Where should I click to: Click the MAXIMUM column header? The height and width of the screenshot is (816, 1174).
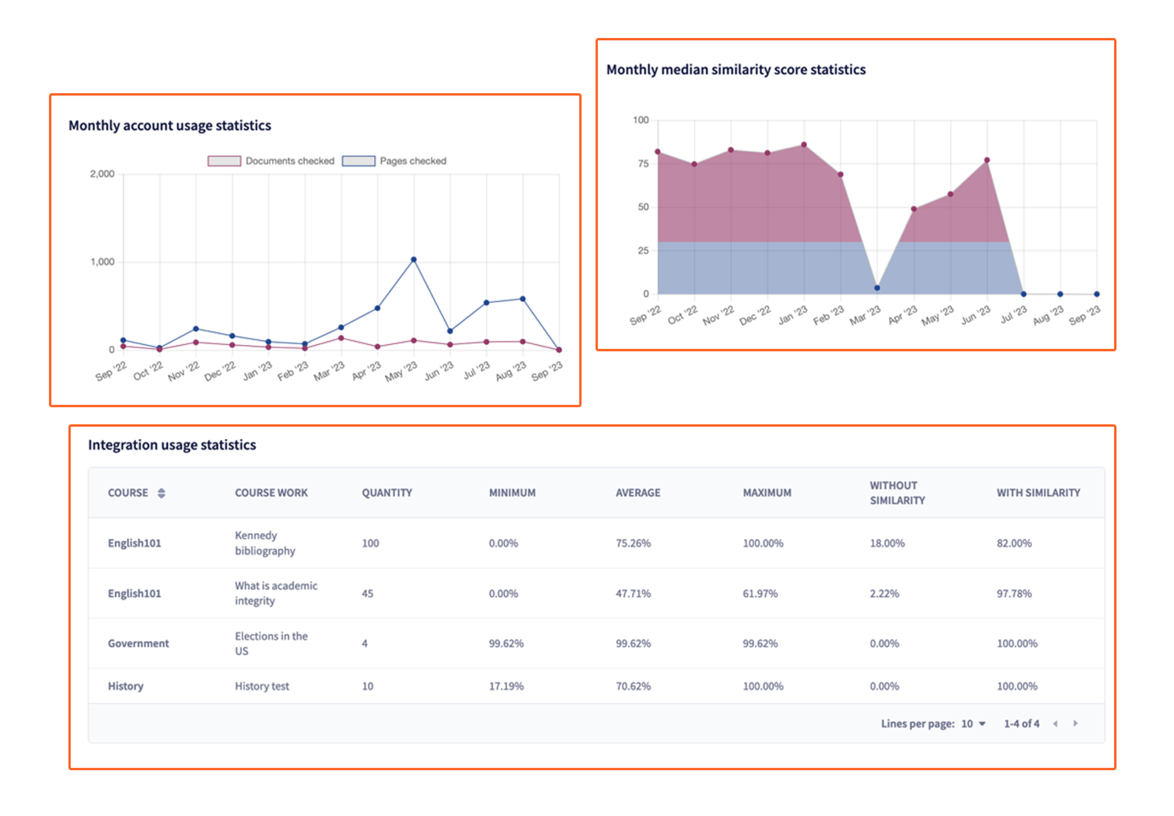click(767, 493)
